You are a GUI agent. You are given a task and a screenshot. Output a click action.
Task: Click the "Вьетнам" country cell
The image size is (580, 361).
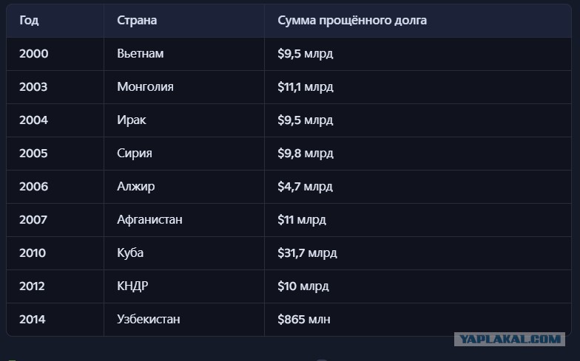141,54
